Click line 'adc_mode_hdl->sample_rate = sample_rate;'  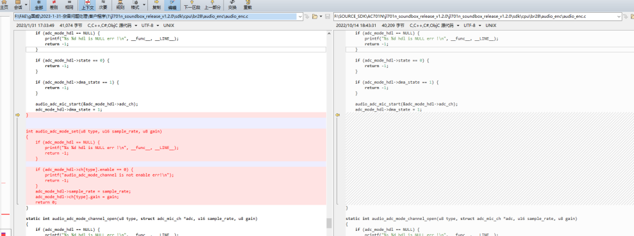click(x=83, y=191)
